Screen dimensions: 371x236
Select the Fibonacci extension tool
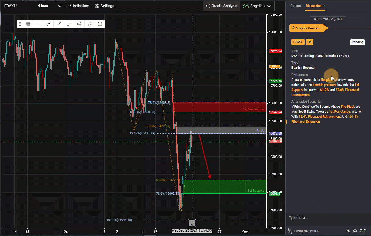[79, 24]
